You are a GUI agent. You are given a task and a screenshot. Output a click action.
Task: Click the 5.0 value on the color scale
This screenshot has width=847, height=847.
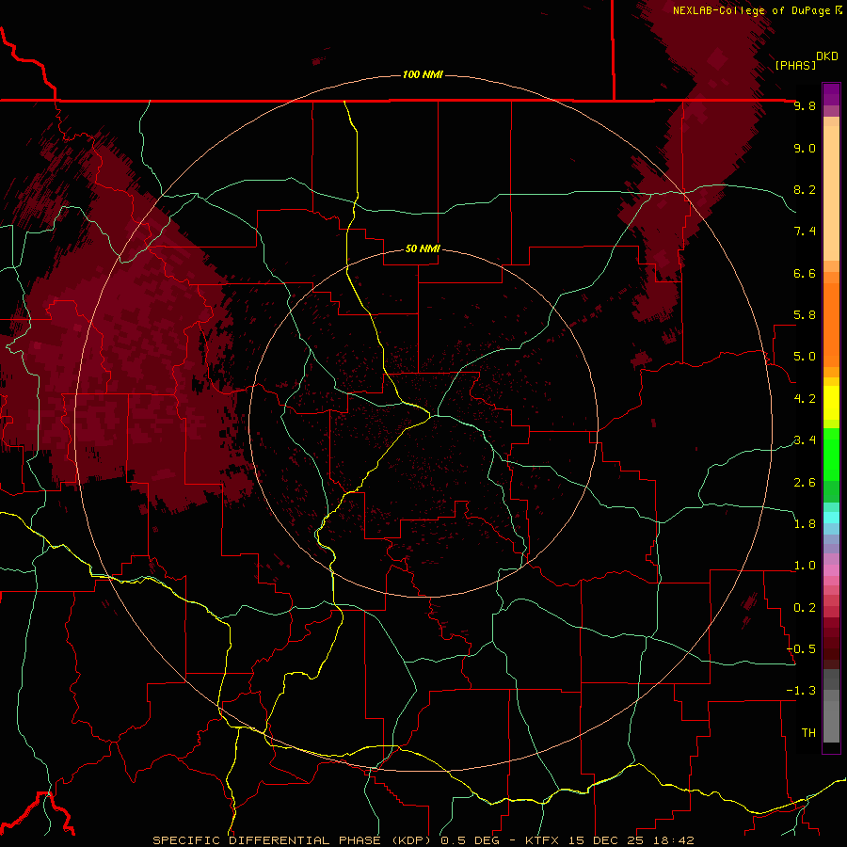point(805,357)
